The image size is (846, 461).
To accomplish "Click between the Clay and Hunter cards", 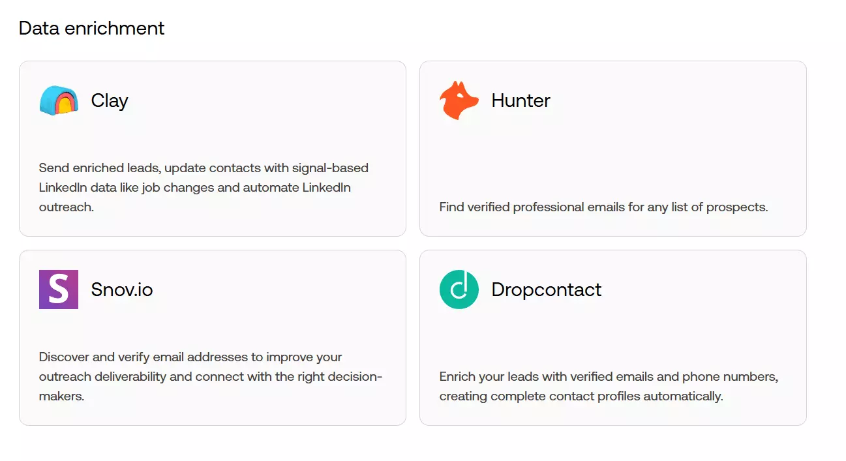I will click(414, 148).
